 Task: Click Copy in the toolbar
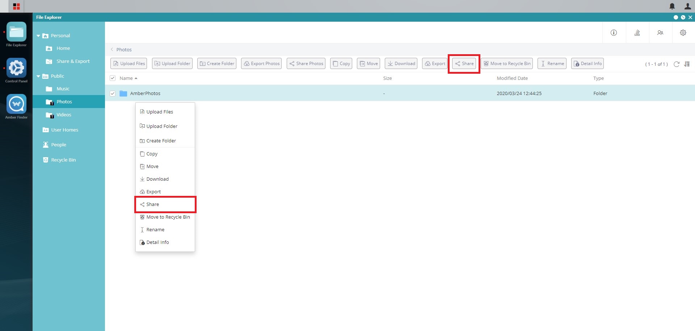coord(341,64)
